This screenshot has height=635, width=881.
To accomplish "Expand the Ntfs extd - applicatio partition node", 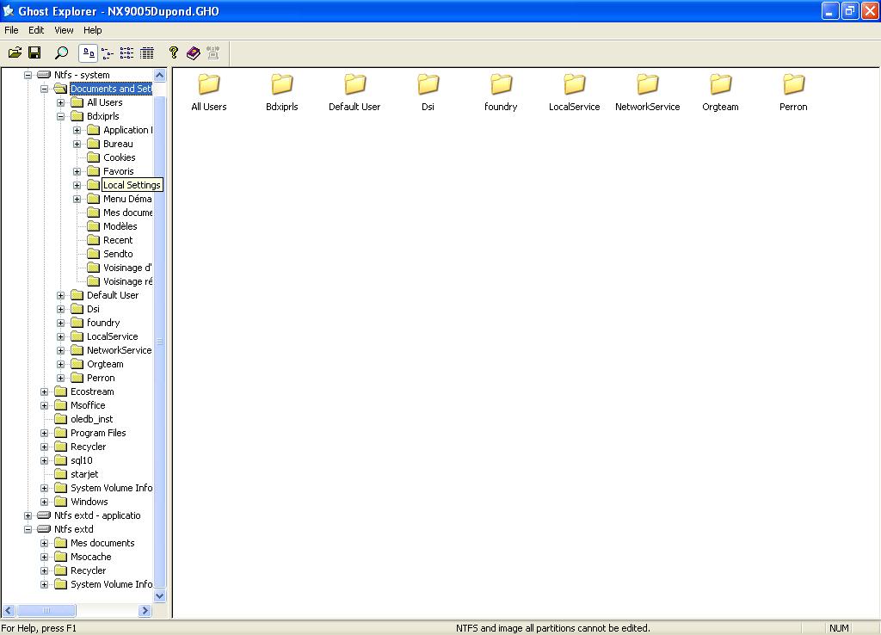I will point(28,515).
